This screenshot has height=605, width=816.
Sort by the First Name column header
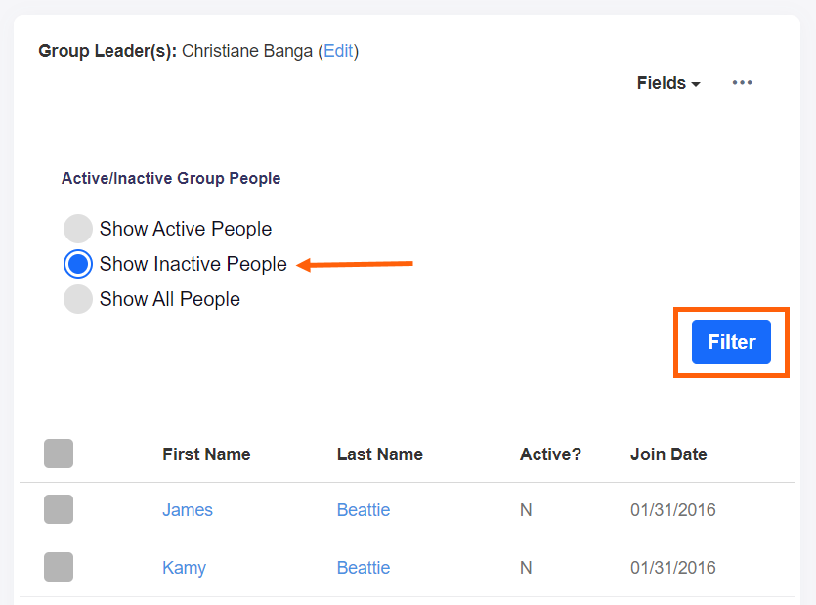pos(206,454)
